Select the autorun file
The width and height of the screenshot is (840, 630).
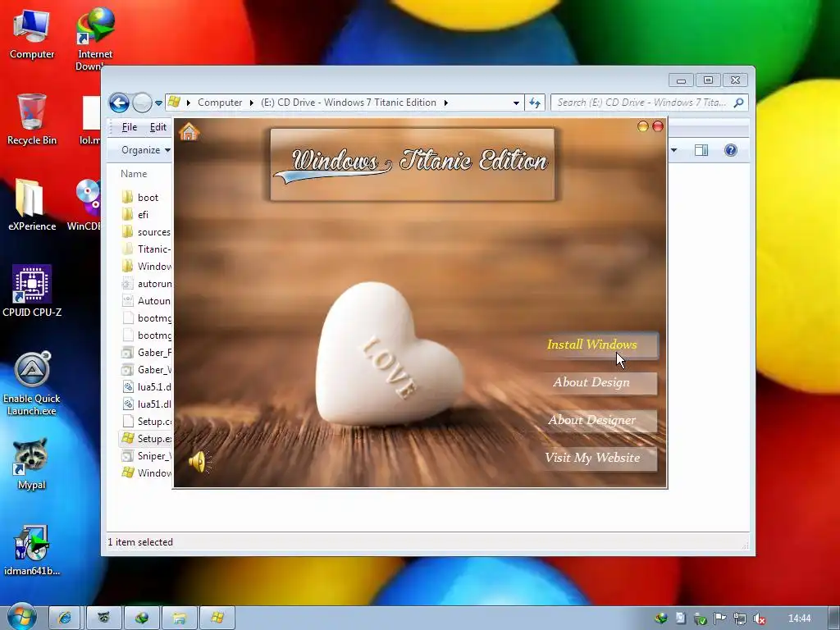tap(145, 283)
